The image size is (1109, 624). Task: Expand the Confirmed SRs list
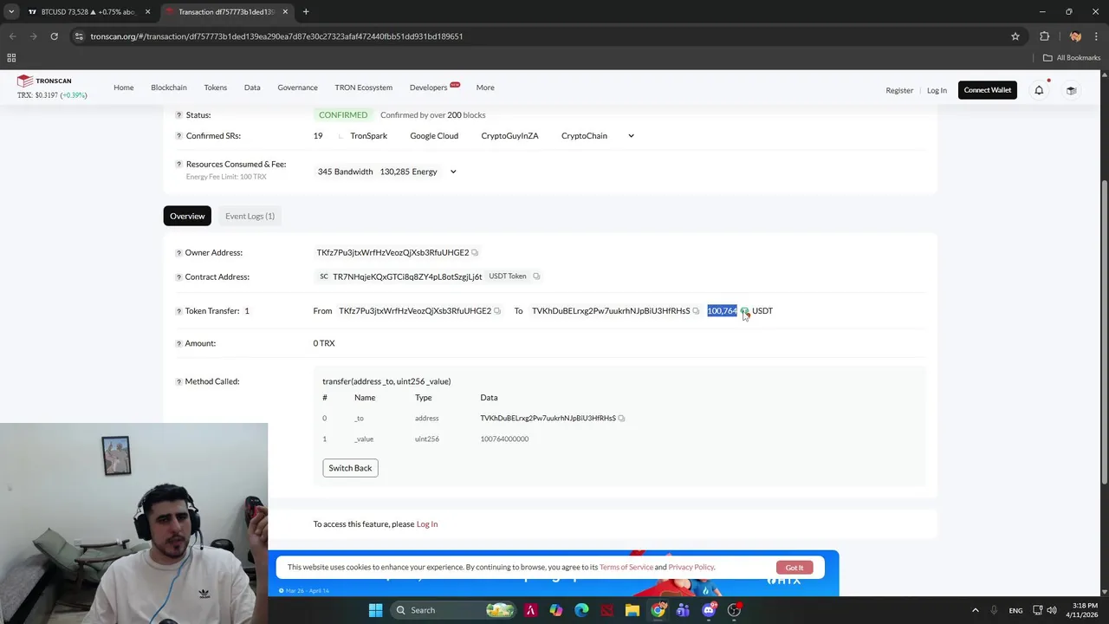631,136
